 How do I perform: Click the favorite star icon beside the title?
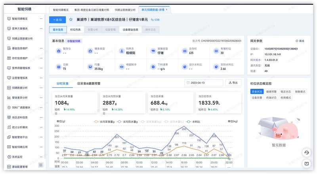pyautogui.click(x=71, y=20)
